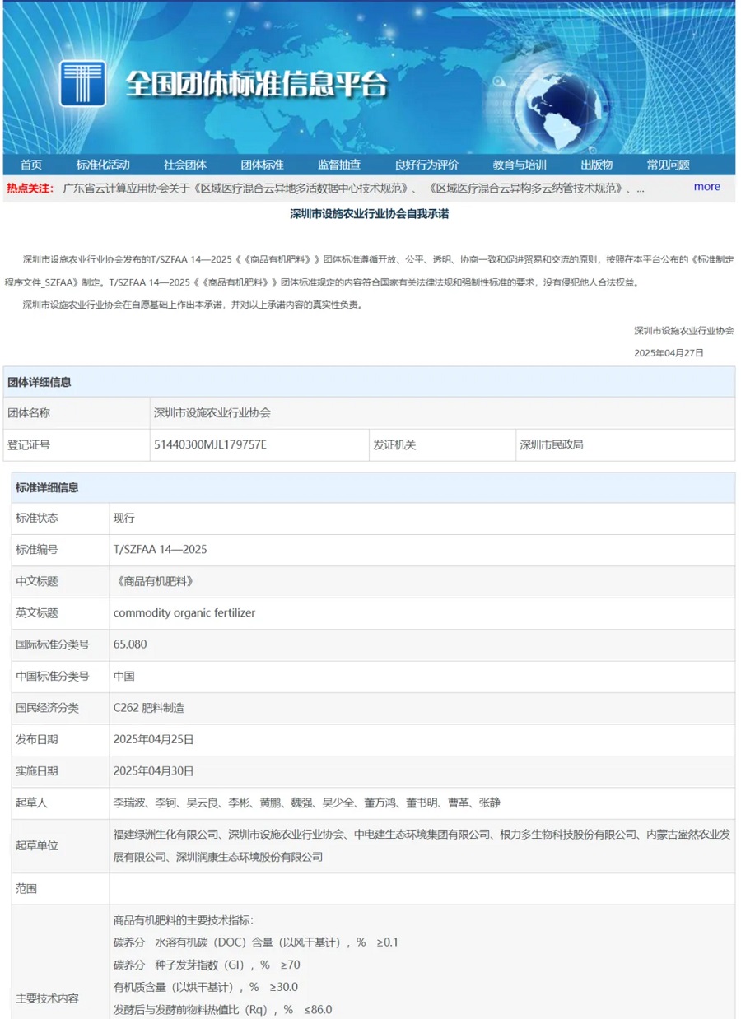The height and width of the screenshot is (1019, 741).
Task: Click publication date 2025年04月25日
Action: (153, 739)
